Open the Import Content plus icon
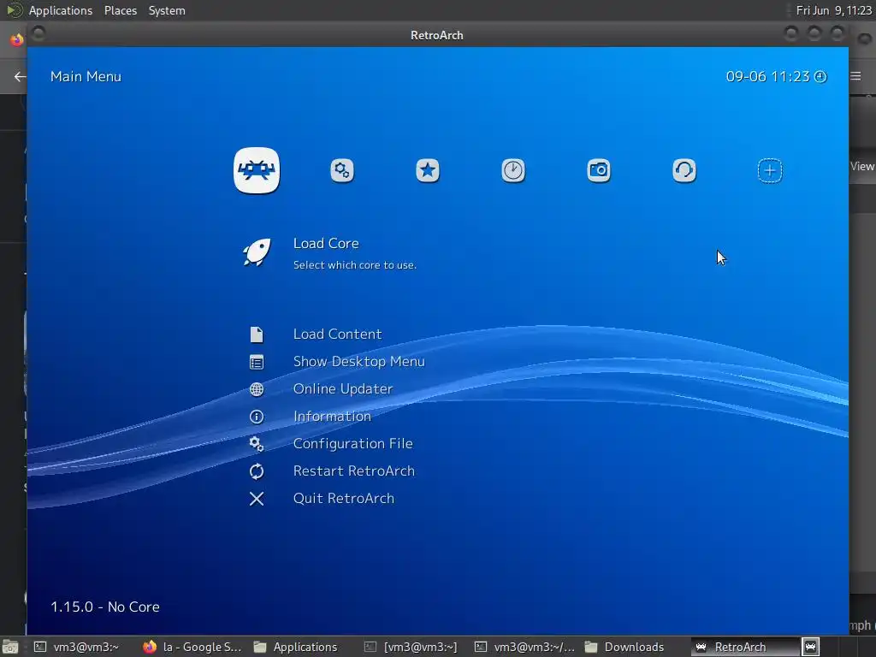This screenshot has width=876, height=657. pyautogui.click(x=769, y=170)
